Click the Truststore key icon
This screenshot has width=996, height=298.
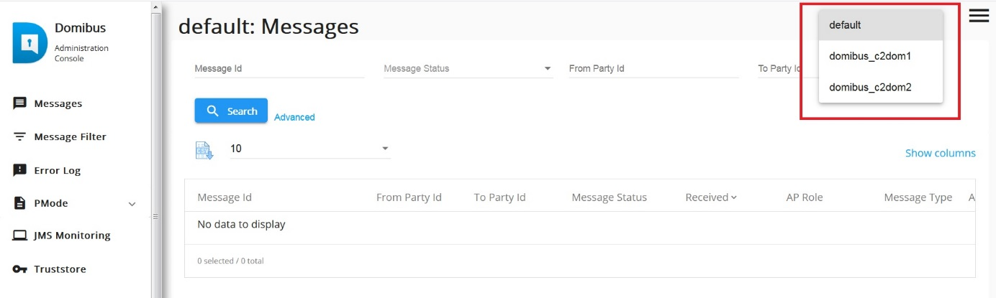[x=20, y=269]
